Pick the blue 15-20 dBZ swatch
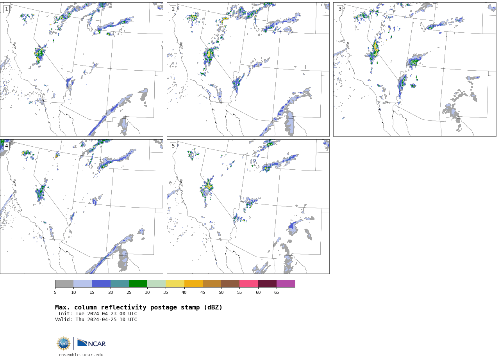Image resolution: width=500 pixels, height=359 pixels. 101,284
